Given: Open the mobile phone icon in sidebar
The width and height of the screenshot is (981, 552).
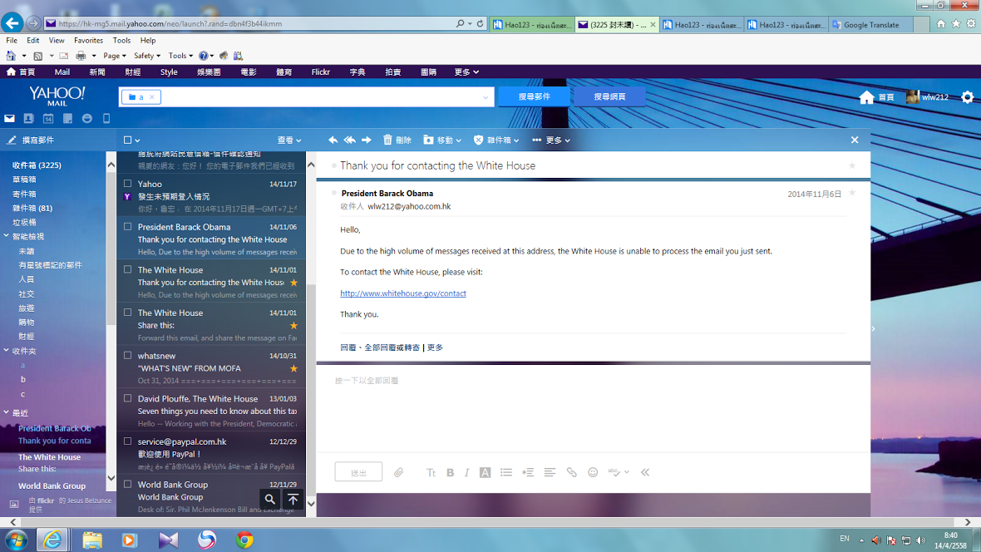Looking at the screenshot, I should click(106, 118).
